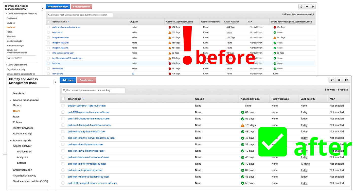This screenshot has height=193, width=355.
Task: Click green check icon beside 10 days
Action: (x=243, y=151)
